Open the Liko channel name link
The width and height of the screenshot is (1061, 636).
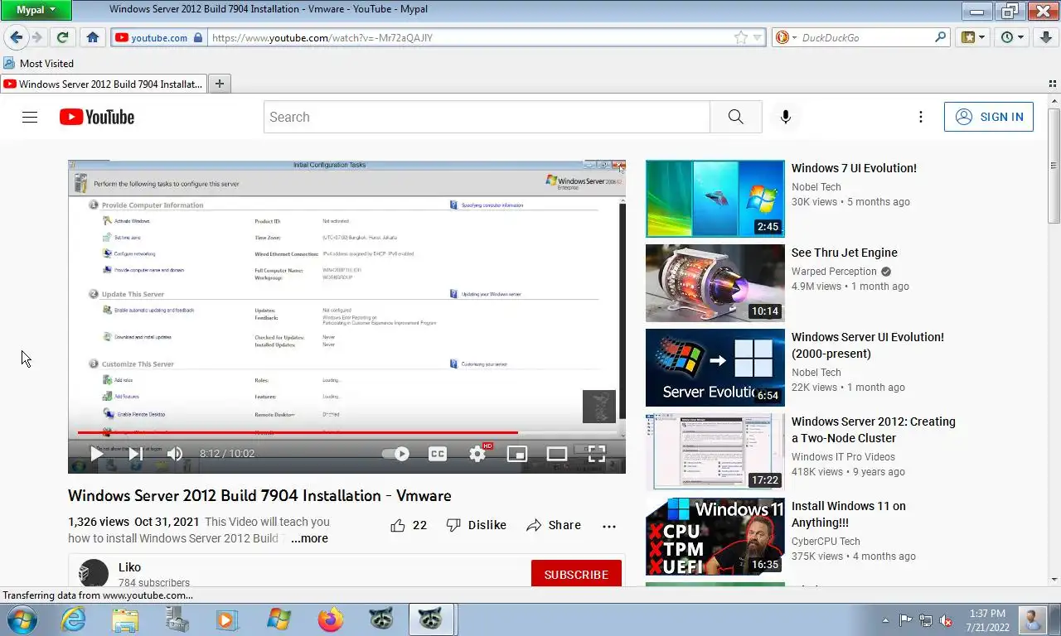[129, 567]
